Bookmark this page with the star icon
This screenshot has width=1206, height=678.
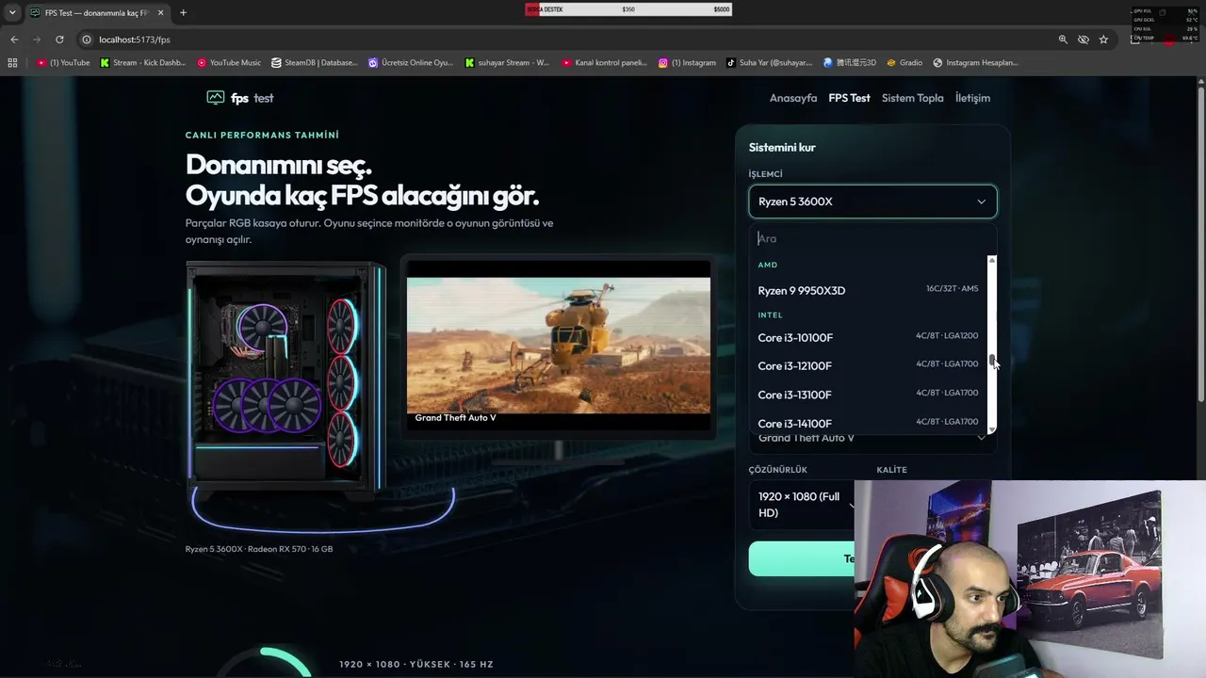click(1103, 40)
